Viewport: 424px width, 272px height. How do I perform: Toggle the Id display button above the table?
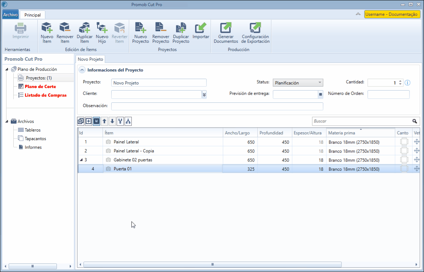click(96, 121)
